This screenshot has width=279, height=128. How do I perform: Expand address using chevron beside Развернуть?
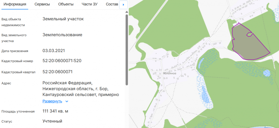(x=67, y=101)
